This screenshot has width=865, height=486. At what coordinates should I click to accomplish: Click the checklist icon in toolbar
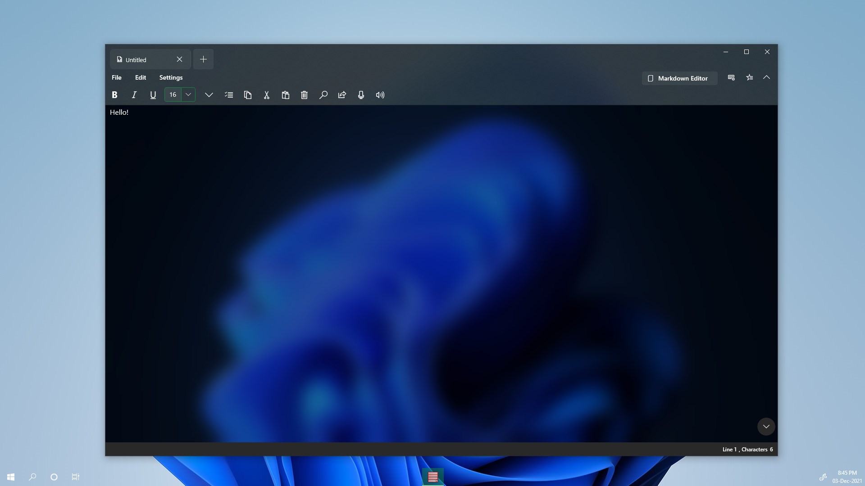coord(229,95)
